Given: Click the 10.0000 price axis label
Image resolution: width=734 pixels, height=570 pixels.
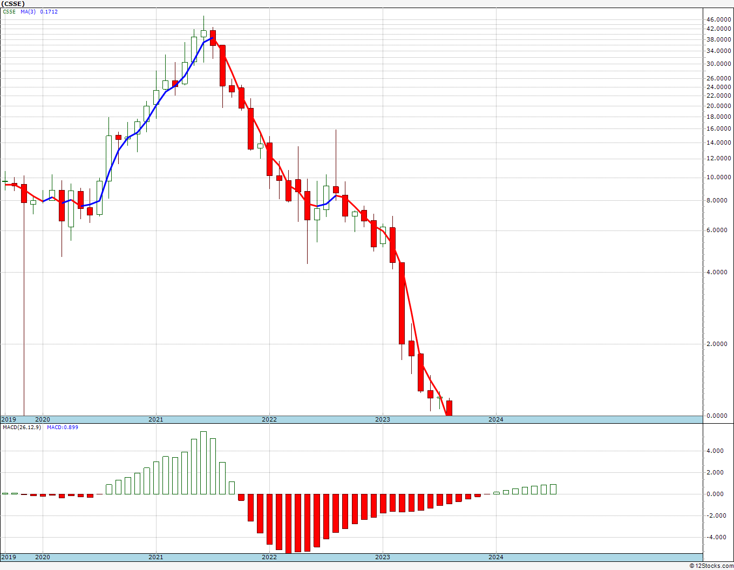Looking at the screenshot, I should click(x=718, y=178).
